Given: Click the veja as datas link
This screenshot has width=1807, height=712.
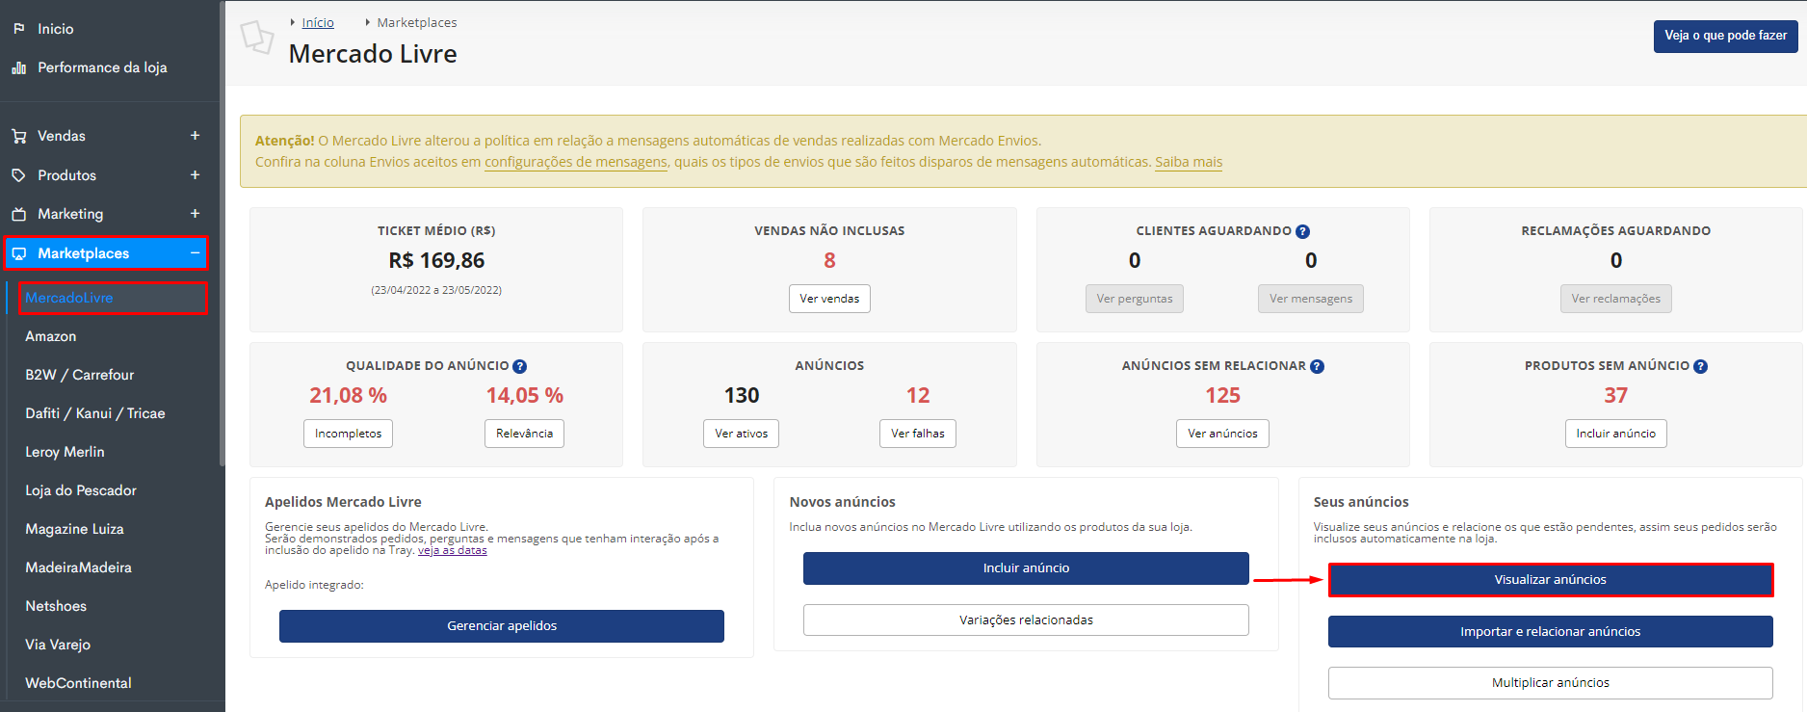Looking at the screenshot, I should coord(453,550).
